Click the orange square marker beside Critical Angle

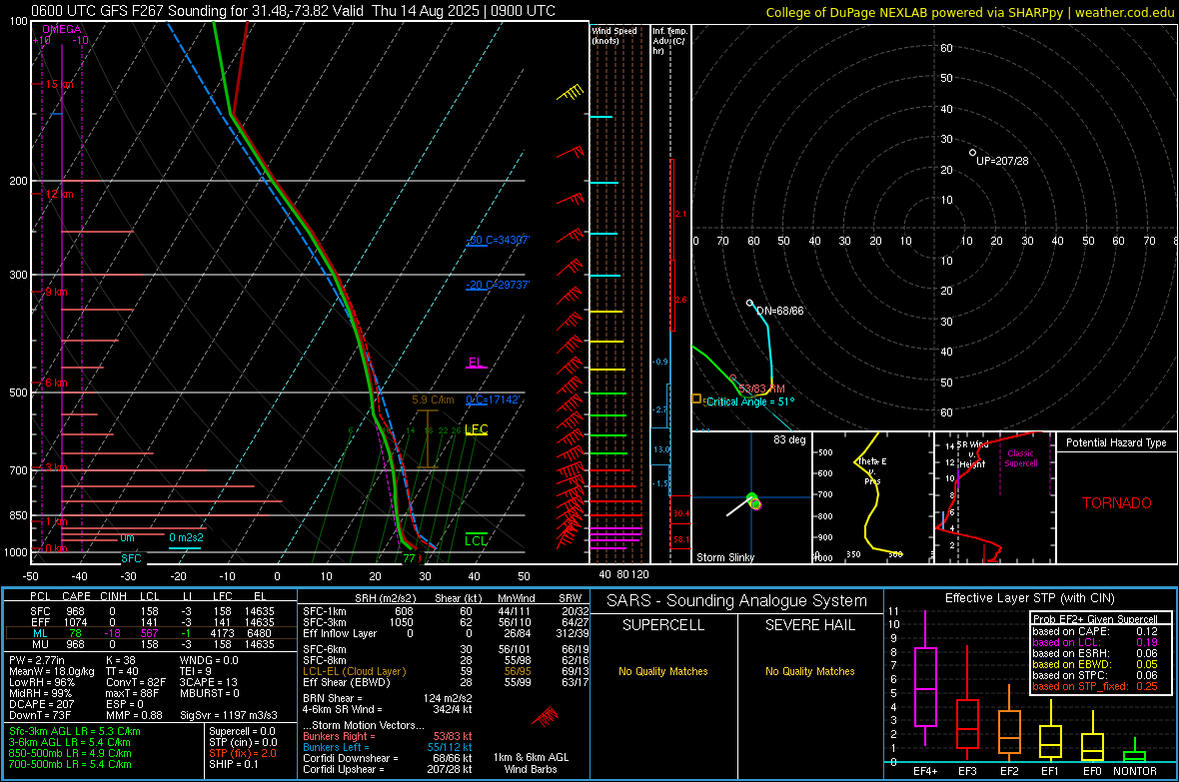696,398
